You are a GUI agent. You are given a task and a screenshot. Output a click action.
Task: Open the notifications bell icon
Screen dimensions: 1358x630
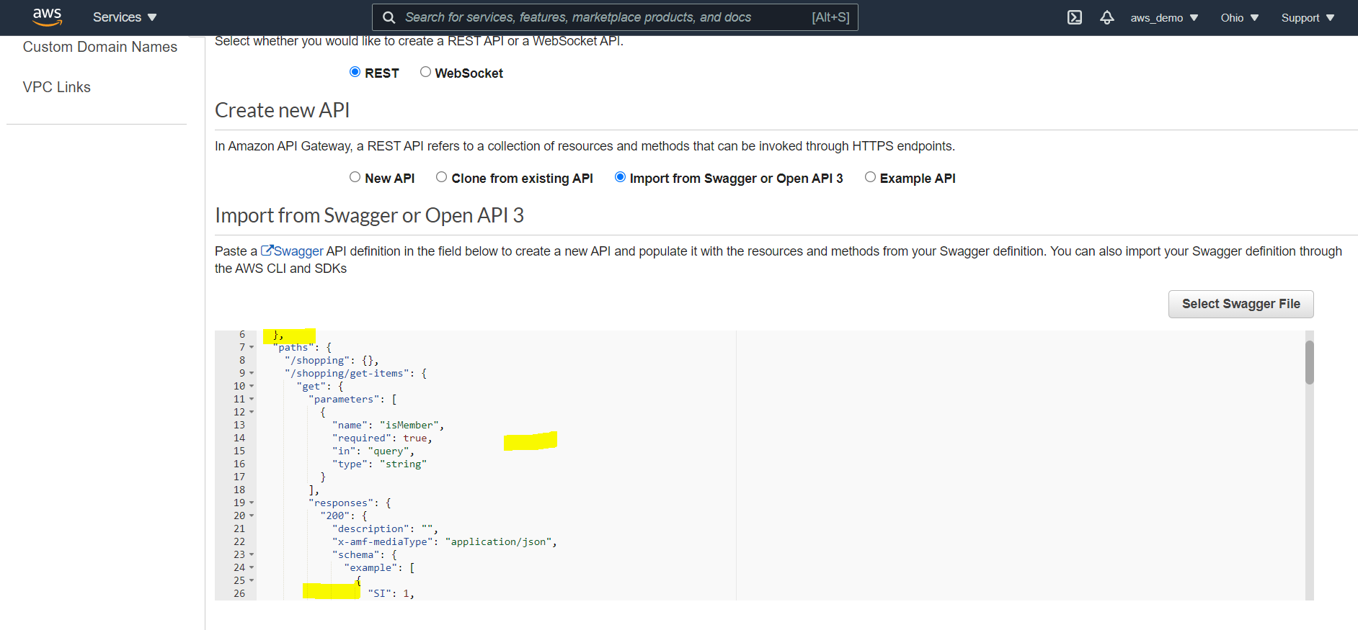coord(1107,17)
